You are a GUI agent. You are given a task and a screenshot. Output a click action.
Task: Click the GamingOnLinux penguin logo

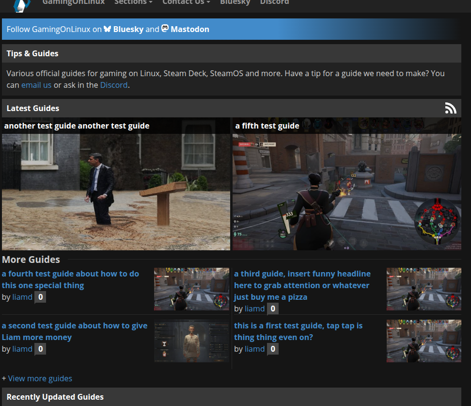22,4
